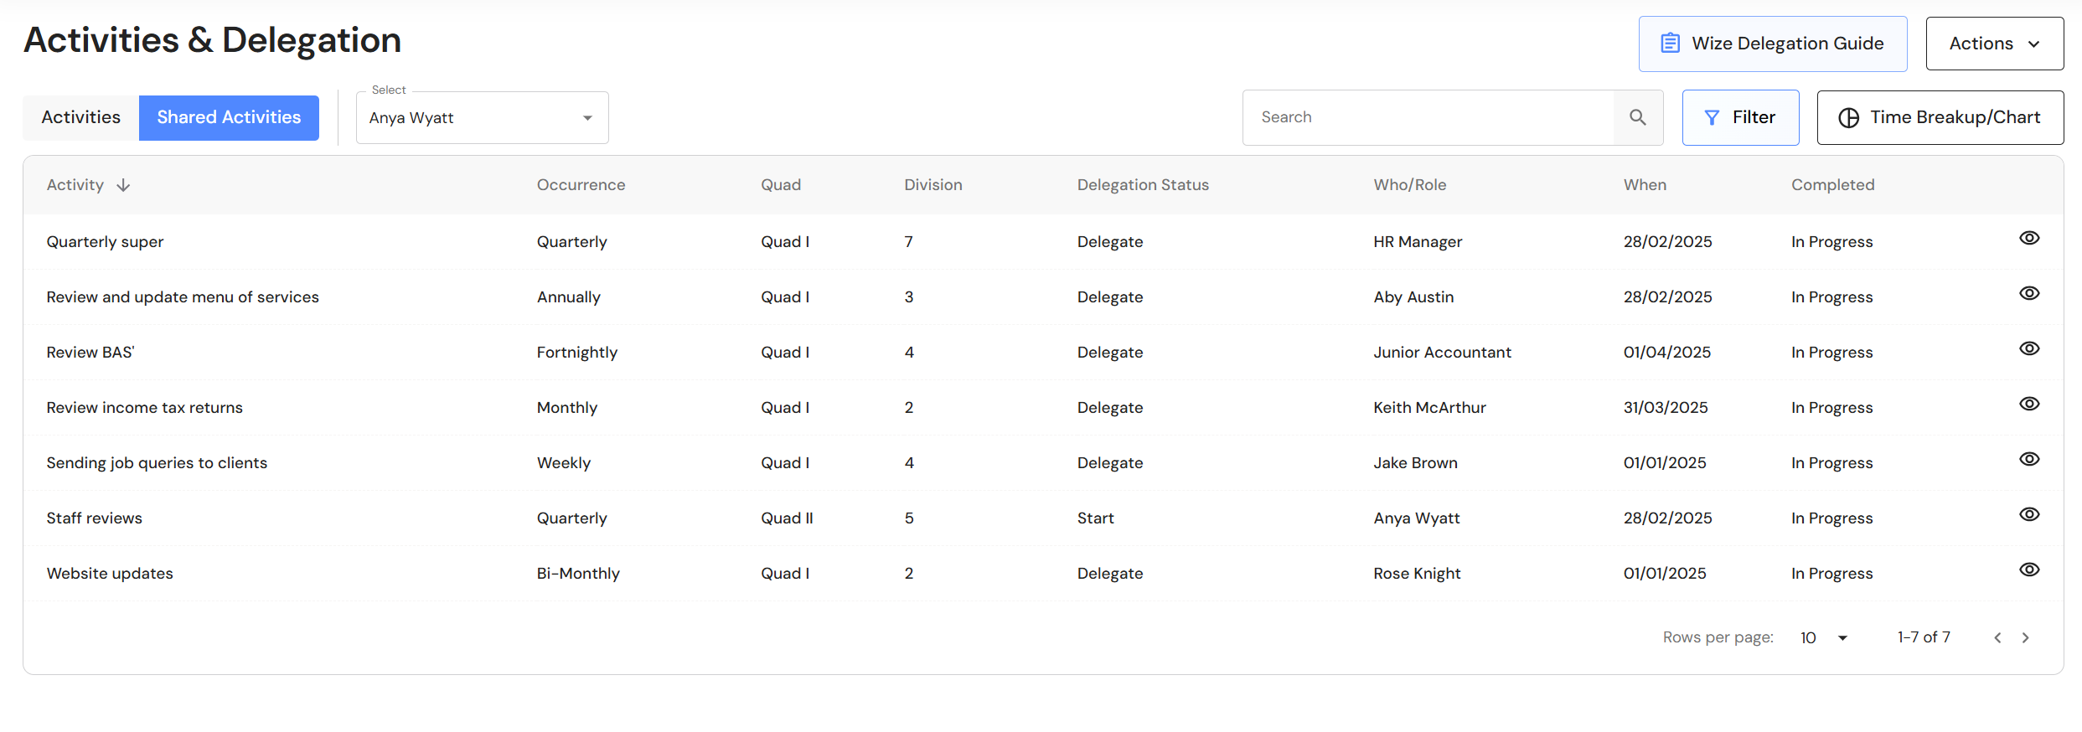Go to previous page of results
Image resolution: width=2082 pixels, height=732 pixels.
pos(1997,638)
